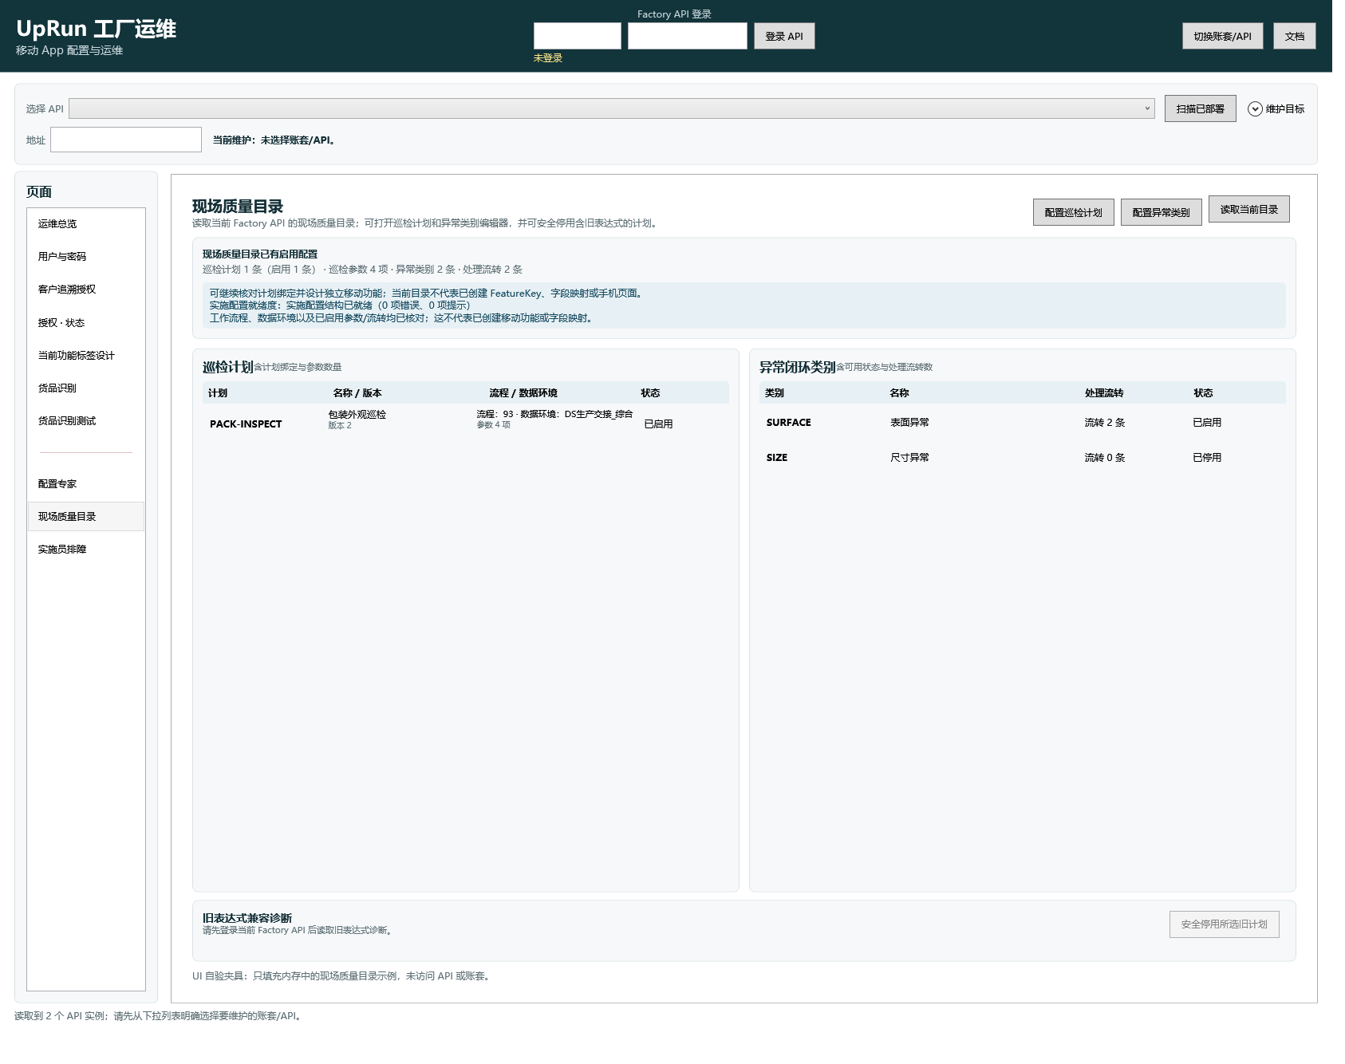Click the 登录 API button

[x=784, y=36]
